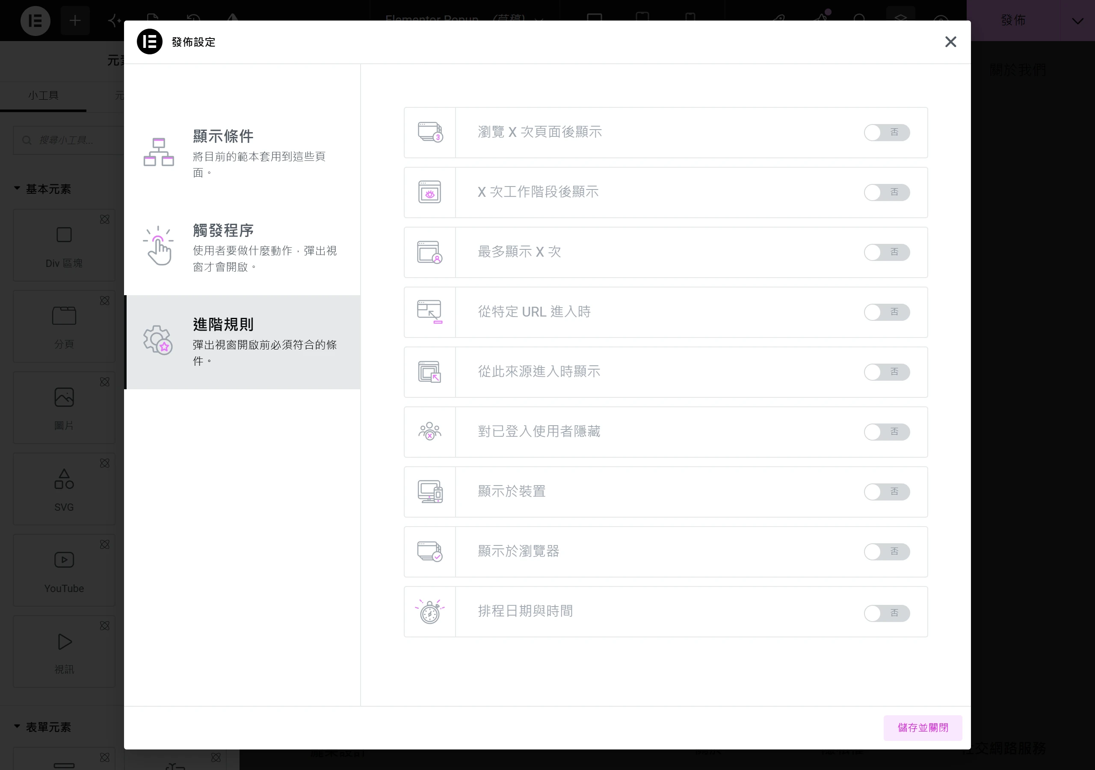
Task: Click the add element plus button
Action: [x=75, y=21]
